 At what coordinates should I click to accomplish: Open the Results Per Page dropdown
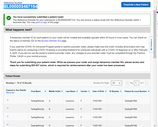[116, 83]
